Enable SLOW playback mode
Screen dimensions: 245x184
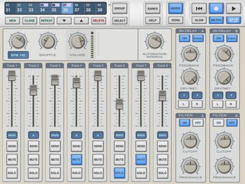point(199,20)
